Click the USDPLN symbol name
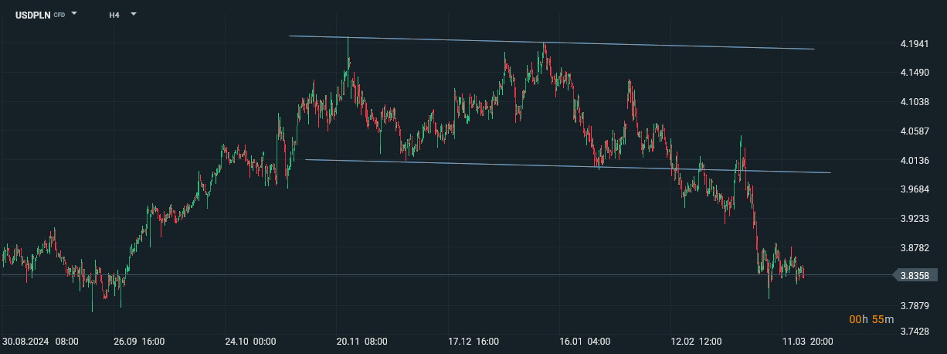947x354 pixels. (x=33, y=15)
